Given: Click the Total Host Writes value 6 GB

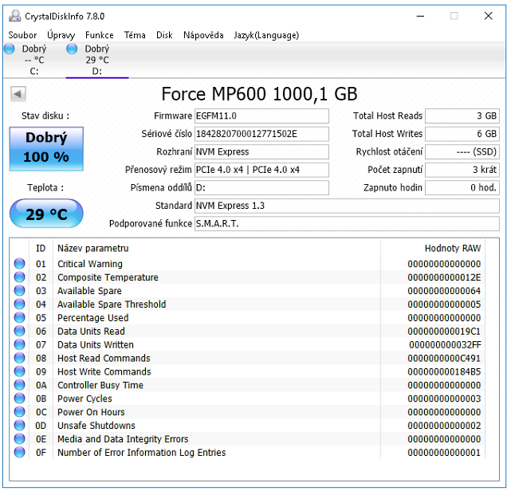Looking at the screenshot, I should pyautogui.click(x=462, y=134).
